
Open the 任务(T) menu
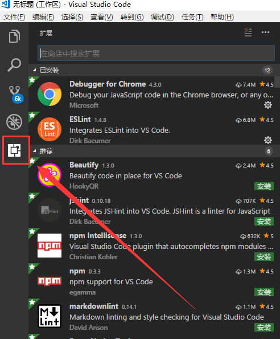(x=192, y=17)
